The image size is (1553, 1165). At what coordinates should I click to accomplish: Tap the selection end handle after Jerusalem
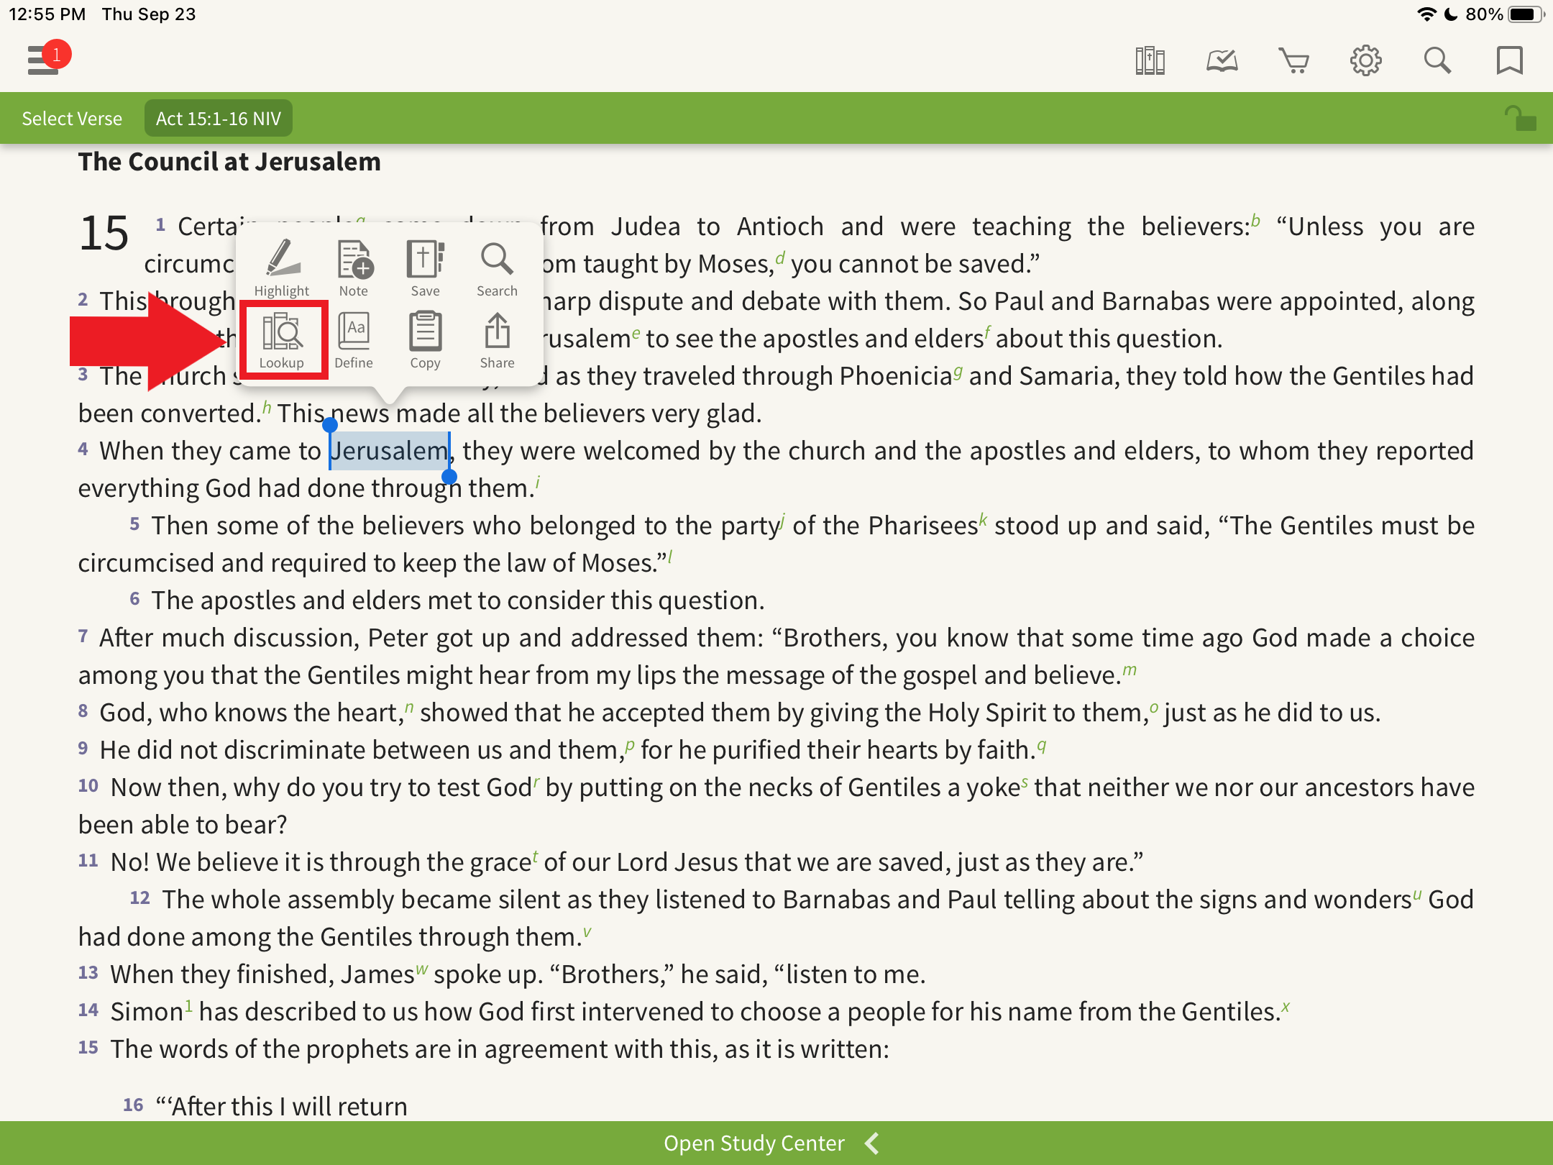(449, 477)
